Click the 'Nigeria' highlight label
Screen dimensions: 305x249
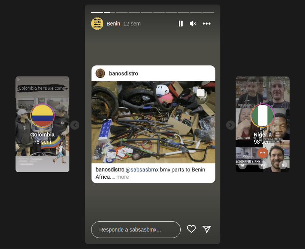click(x=263, y=135)
